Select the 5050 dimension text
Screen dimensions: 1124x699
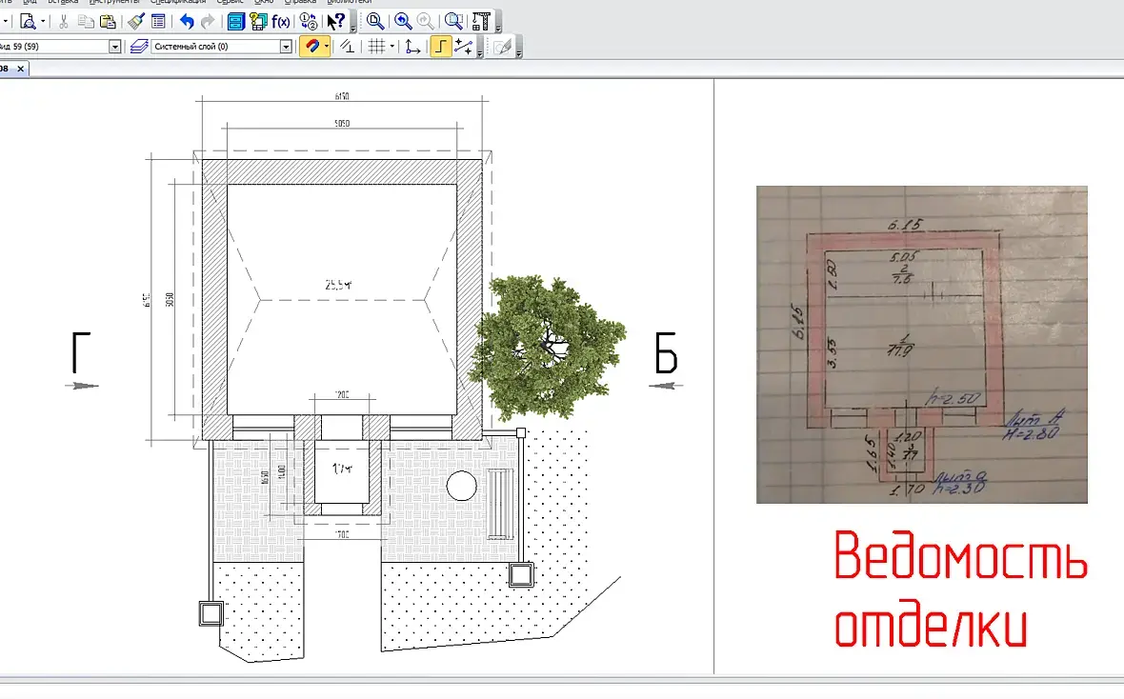(x=342, y=123)
